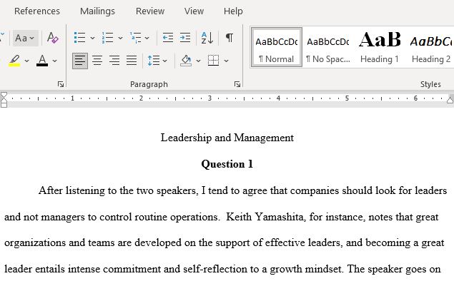Place cursor at 'After listening to the two speakers'

[119, 190]
